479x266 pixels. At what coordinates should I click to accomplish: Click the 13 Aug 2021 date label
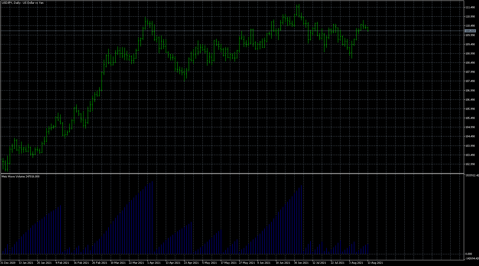(x=375, y=263)
